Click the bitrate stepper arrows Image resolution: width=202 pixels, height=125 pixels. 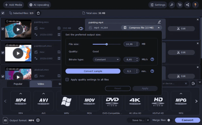coord(137,59)
